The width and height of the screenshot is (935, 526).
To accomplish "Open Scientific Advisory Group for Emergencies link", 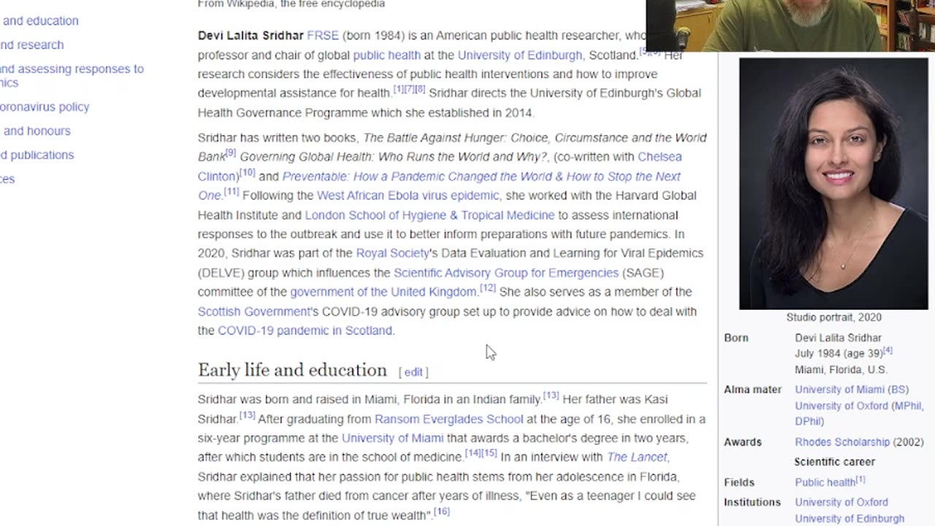I will pyautogui.click(x=506, y=272).
